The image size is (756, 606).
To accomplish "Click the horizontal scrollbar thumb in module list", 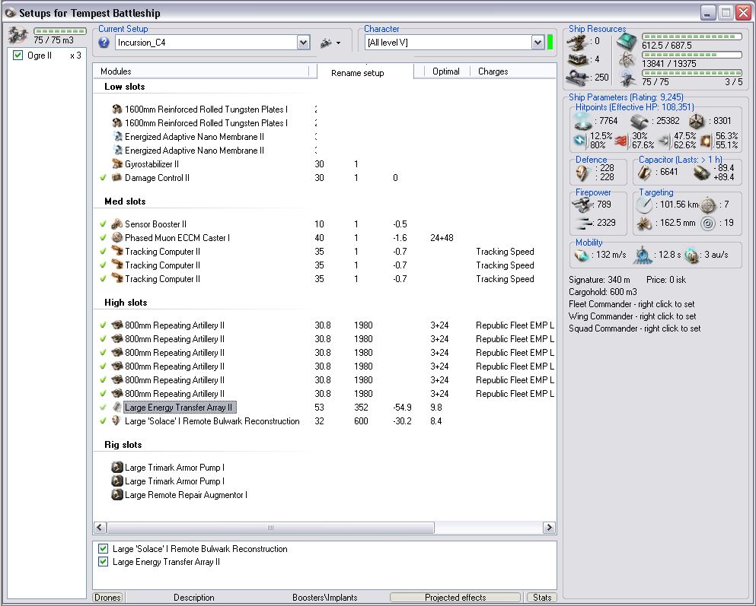I will click(x=270, y=528).
